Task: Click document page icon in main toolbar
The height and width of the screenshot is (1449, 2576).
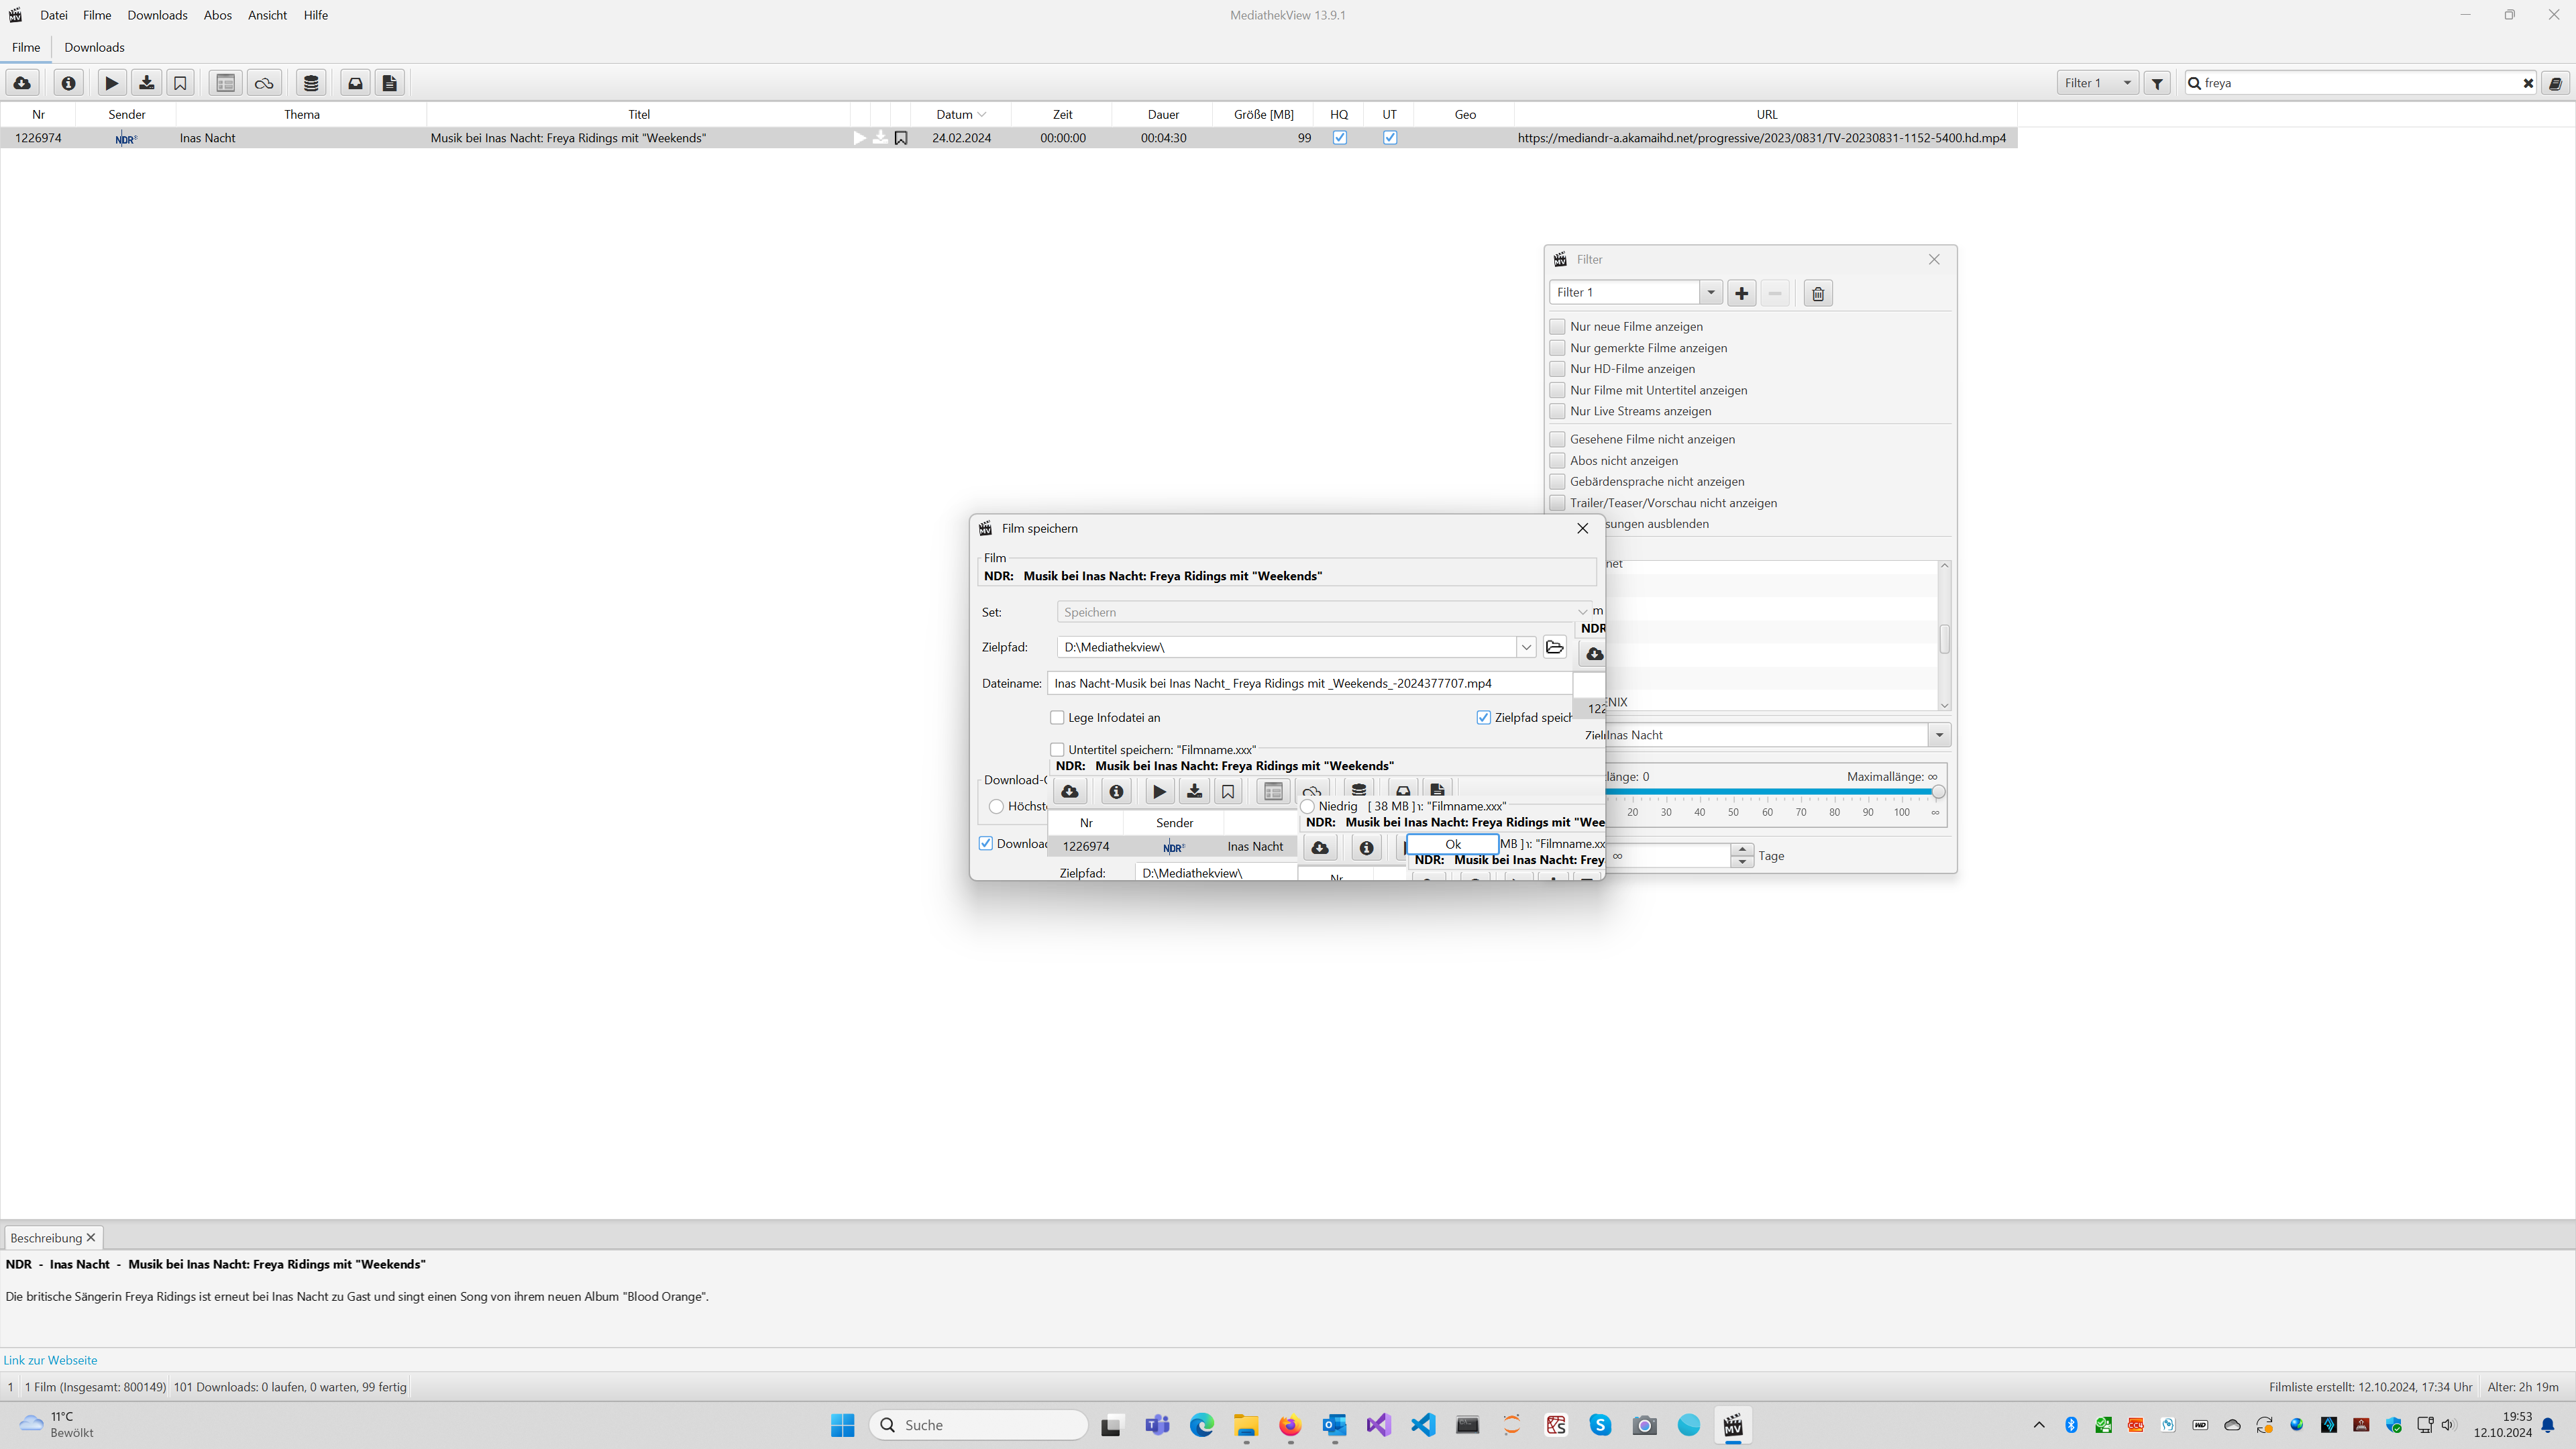Action: tap(390, 83)
